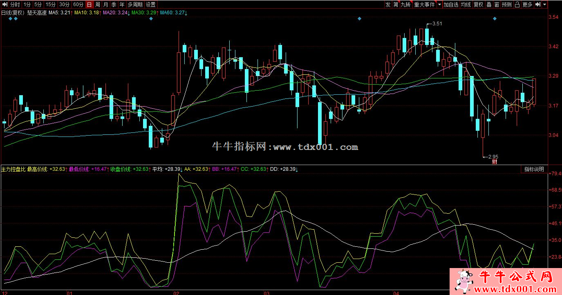Open the dropdown arrow at far top-right
562x295 pixels.
[x=545, y=4]
